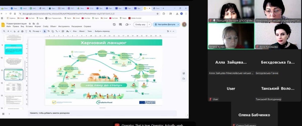The image size is (302, 126).
Task: Show the side panel with right-edge chevron
Action: tap(187, 115)
